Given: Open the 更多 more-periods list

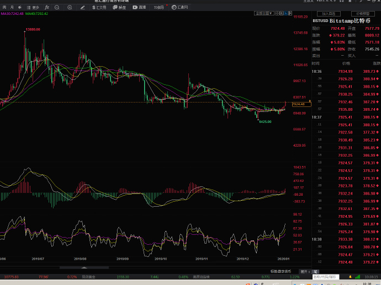Looking at the screenshot, I should pos(33,8).
